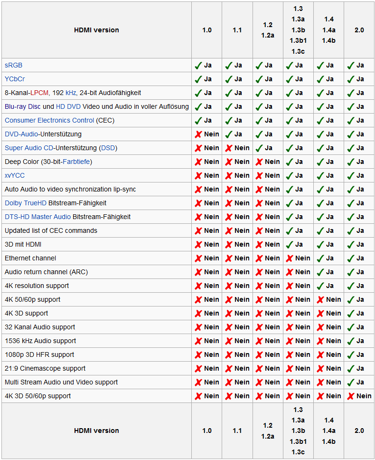Click red X for DVD-Audio under version 1.0

198,134
